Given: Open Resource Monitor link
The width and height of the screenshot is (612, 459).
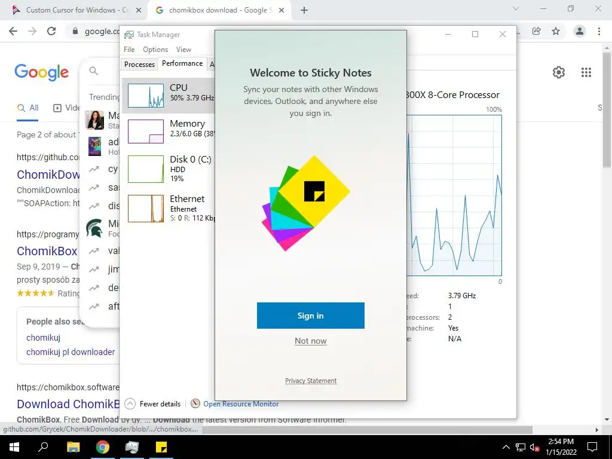Looking at the screenshot, I should click(241, 404).
